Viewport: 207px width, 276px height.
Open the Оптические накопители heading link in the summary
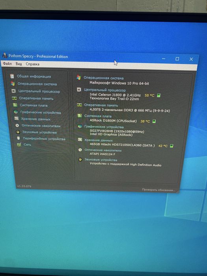click(x=103, y=150)
